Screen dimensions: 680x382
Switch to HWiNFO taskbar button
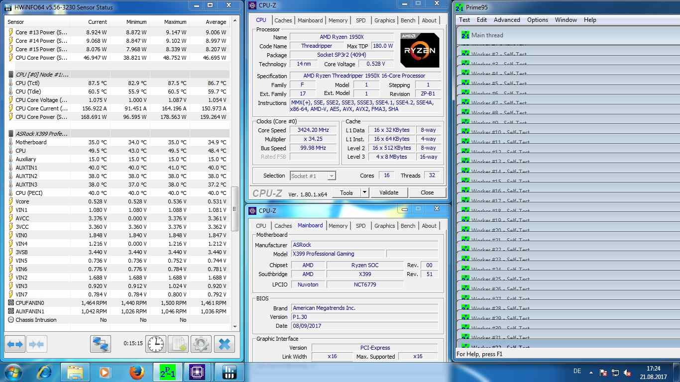coord(229,372)
